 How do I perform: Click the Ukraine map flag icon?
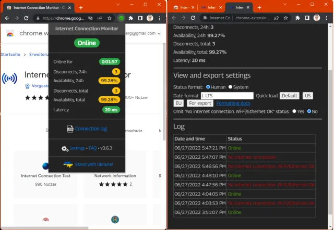pyautogui.click(x=68, y=164)
